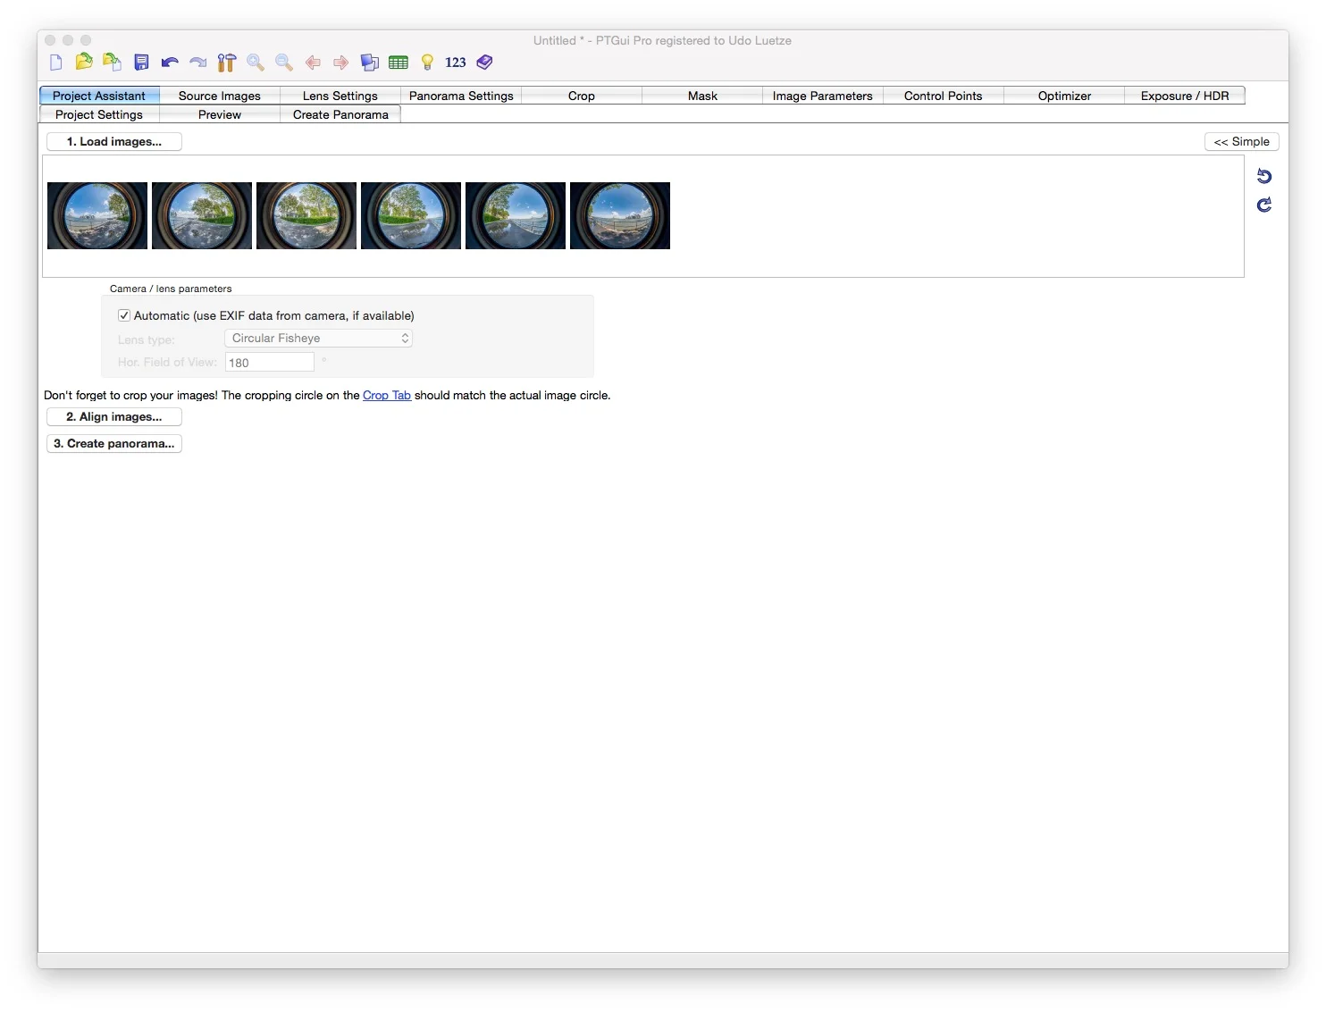Open the Create Panorama tab
Screen dimensions: 1326x1013
(x=340, y=114)
